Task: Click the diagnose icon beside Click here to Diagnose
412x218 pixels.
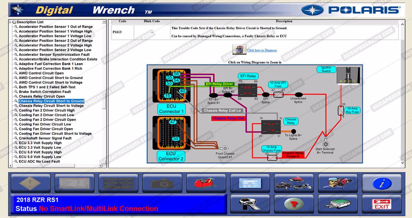Action: [239, 49]
